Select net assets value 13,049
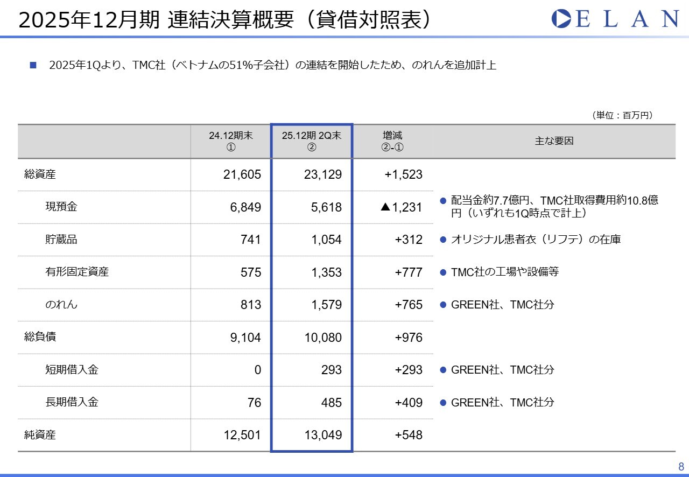Viewport: 689px width, 477px height. [323, 435]
